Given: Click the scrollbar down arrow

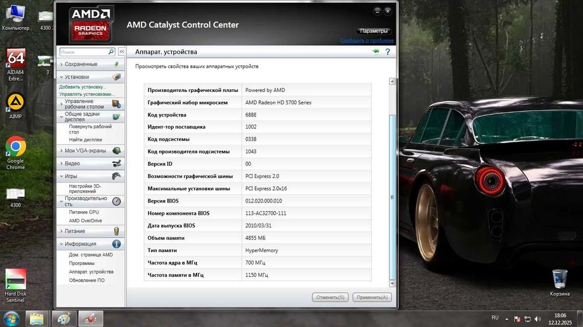Looking at the screenshot, I should point(392,284).
